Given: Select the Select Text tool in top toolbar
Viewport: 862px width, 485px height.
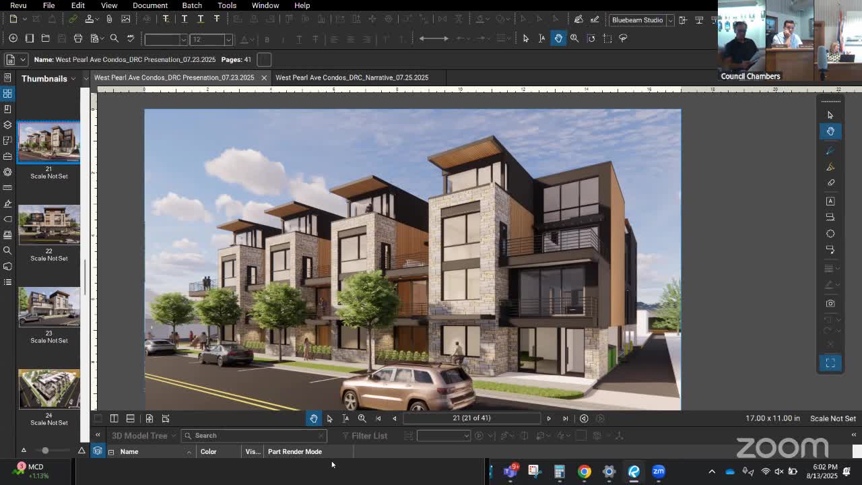Looking at the screenshot, I should [542, 38].
